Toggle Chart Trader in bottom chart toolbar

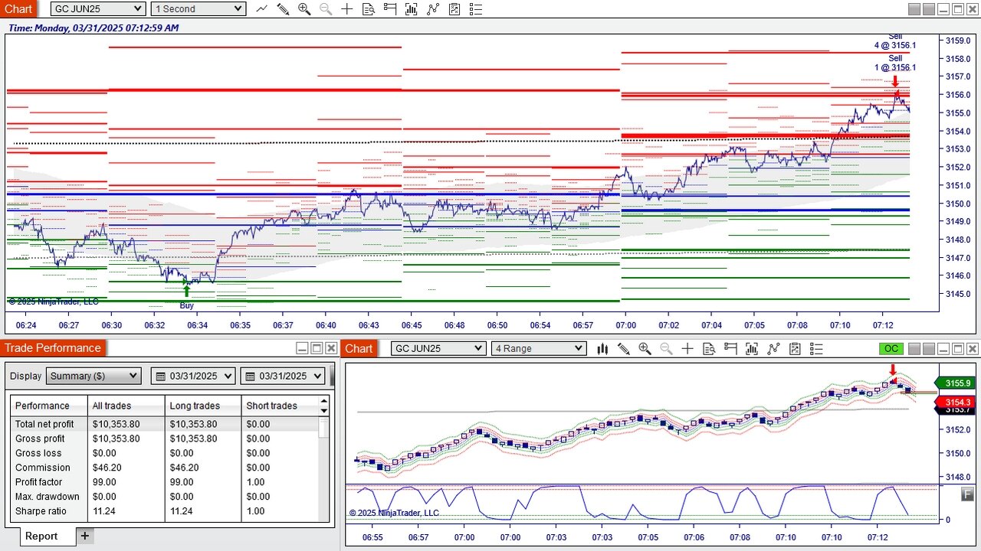pos(731,349)
